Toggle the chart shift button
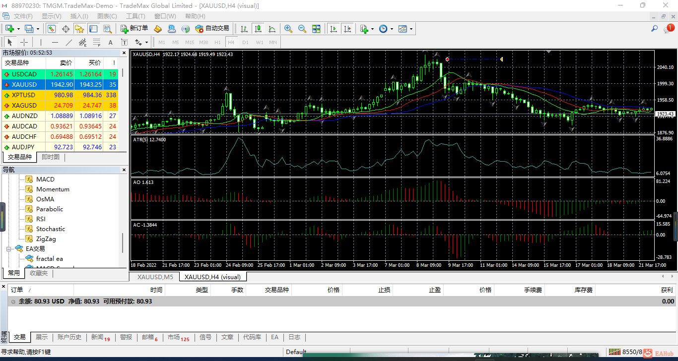 click(347, 29)
